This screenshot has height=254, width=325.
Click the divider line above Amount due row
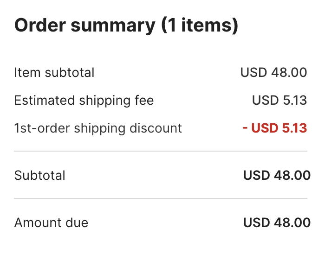click(161, 198)
